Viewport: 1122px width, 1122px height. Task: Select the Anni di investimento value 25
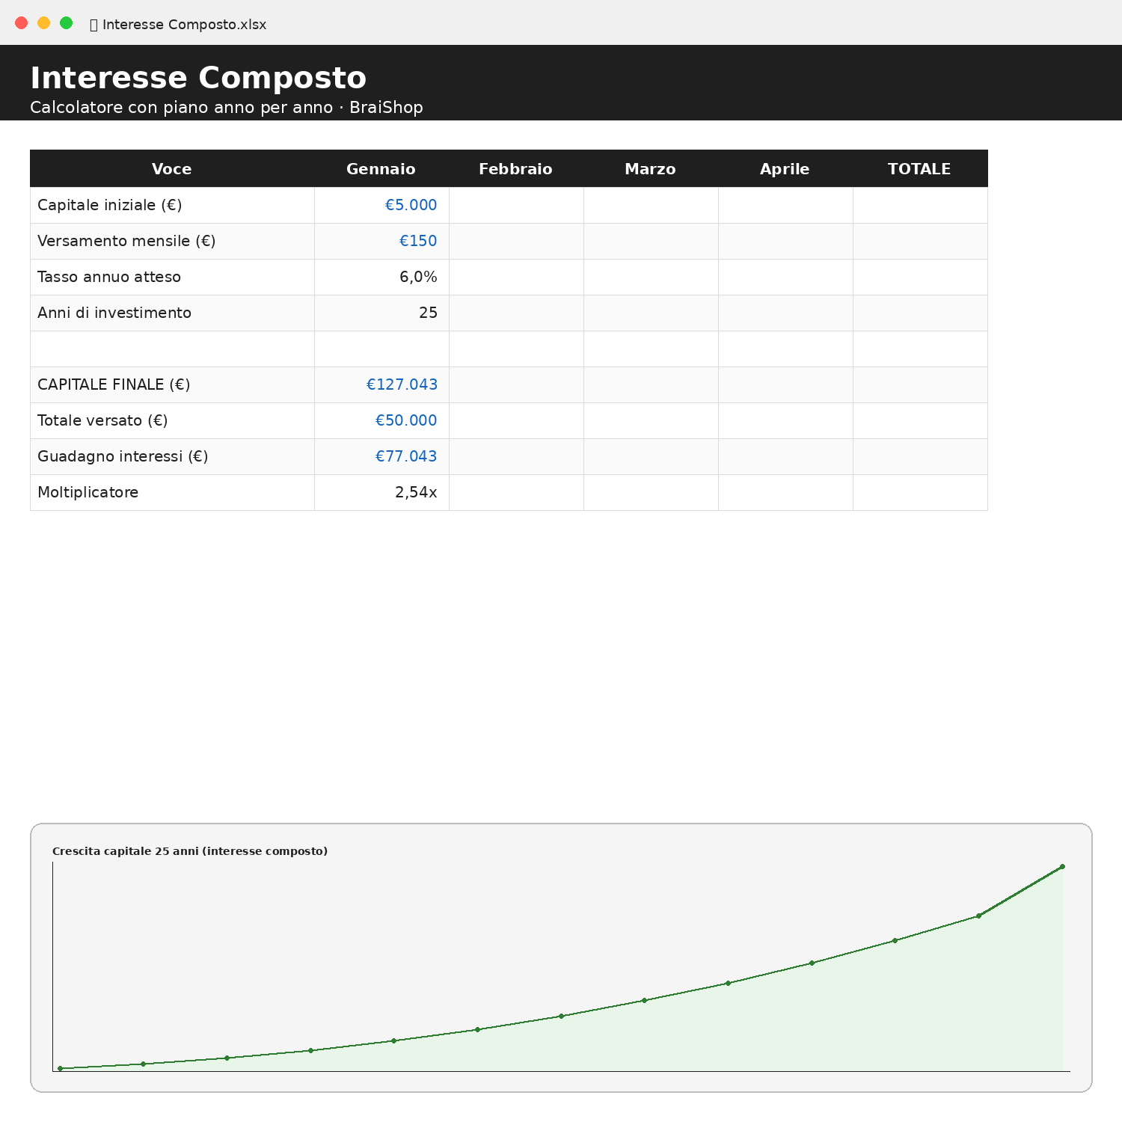coord(381,313)
